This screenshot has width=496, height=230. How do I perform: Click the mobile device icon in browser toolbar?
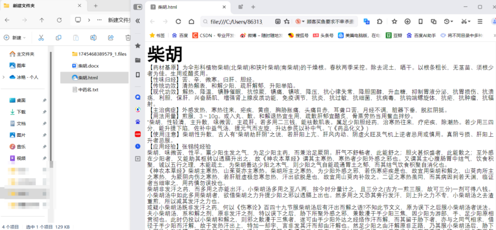click(x=420, y=21)
